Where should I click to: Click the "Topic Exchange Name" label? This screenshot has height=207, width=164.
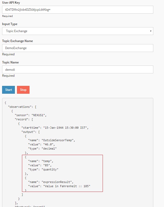(x=17, y=41)
